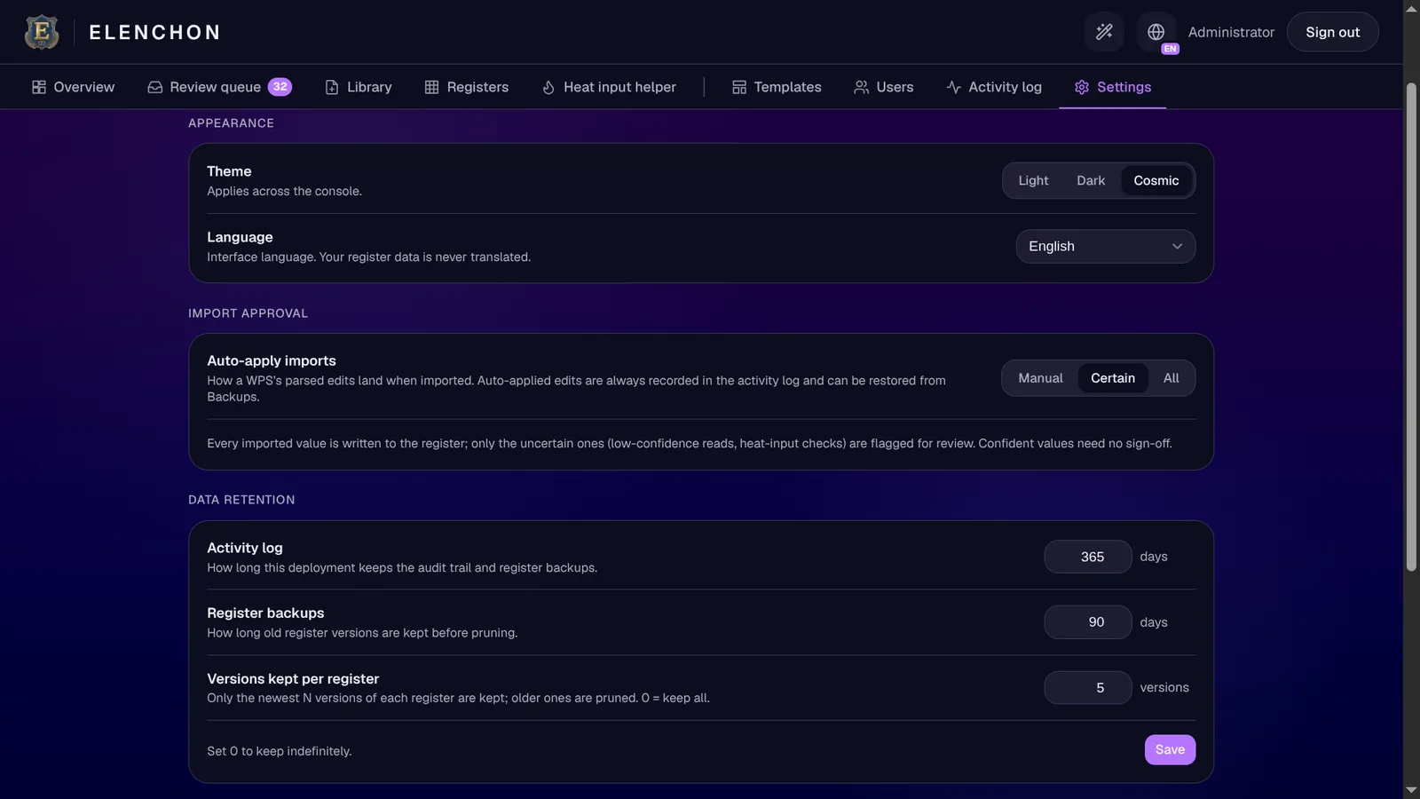Save data retention settings

1170,749
